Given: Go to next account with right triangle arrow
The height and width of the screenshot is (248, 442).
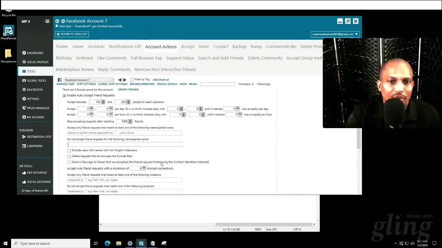Looking at the screenshot, I should pyautogui.click(x=125, y=80).
